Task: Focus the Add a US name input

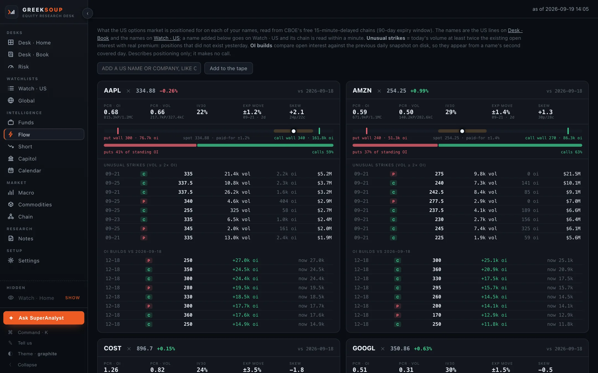Action: (149, 68)
